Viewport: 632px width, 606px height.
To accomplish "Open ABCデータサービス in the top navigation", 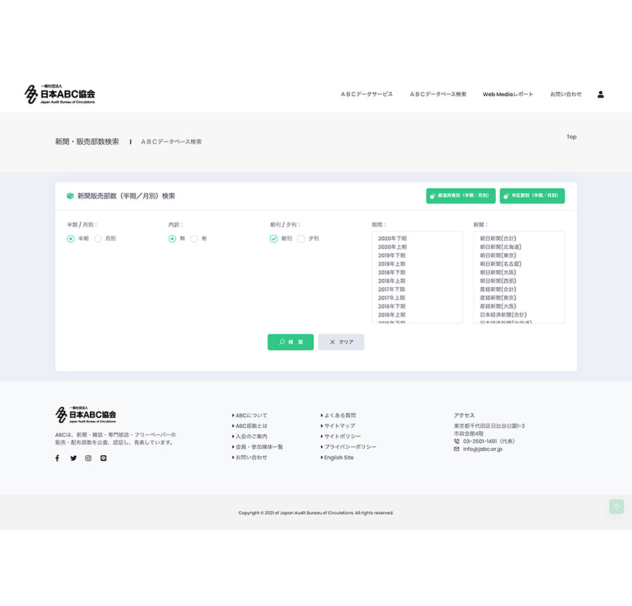I will point(367,94).
